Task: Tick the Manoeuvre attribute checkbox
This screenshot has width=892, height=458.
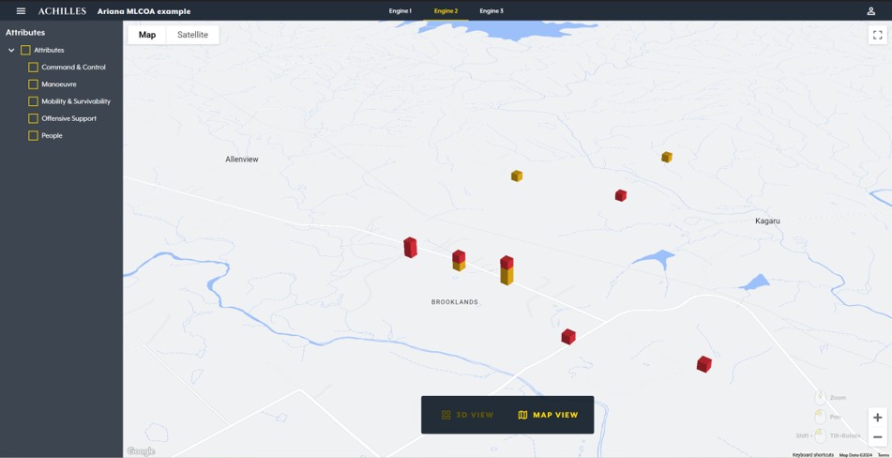Action: (x=33, y=84)
